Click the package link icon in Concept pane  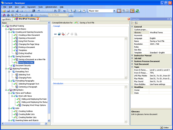63,34
